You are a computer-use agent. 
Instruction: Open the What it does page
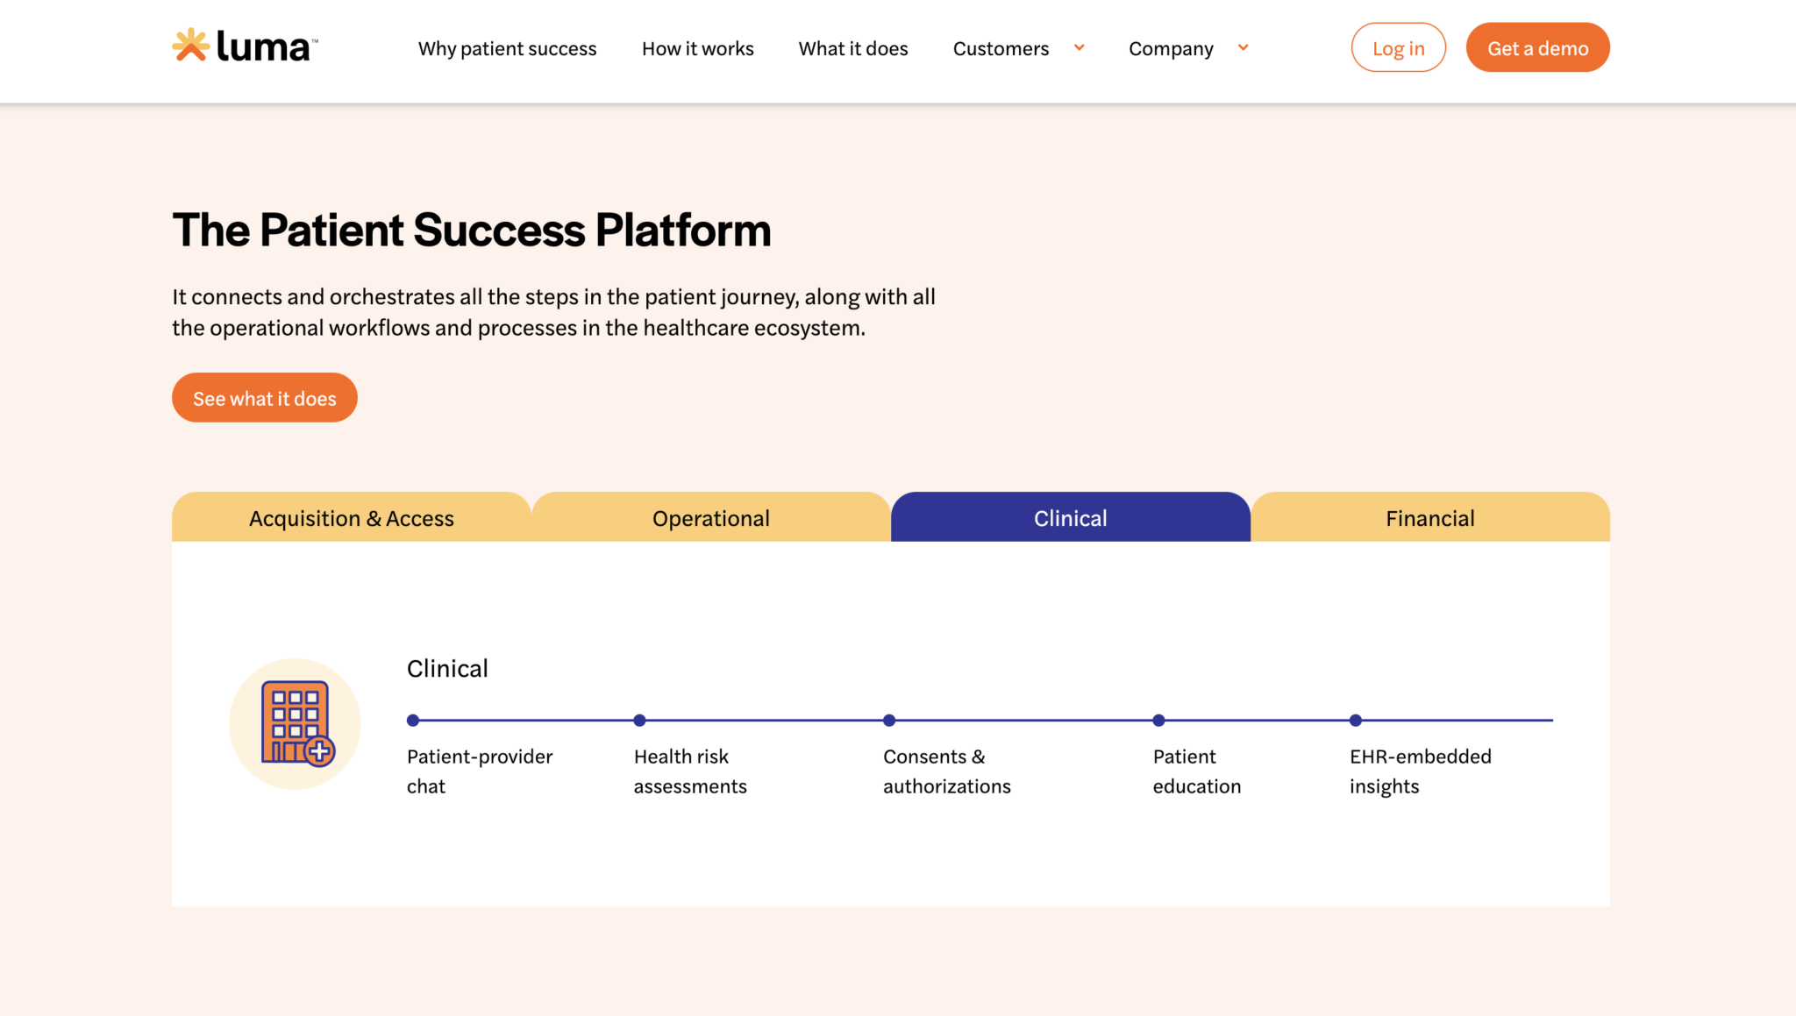852,49
